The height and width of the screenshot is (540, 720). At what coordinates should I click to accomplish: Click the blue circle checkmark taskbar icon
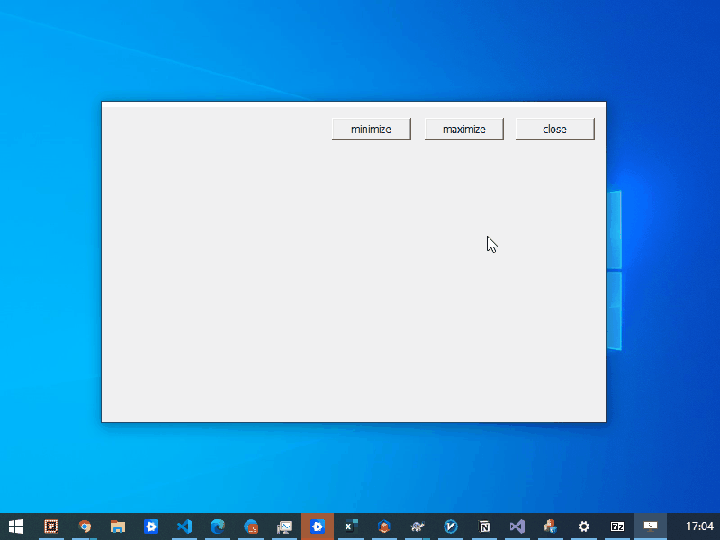coord(451,526)
